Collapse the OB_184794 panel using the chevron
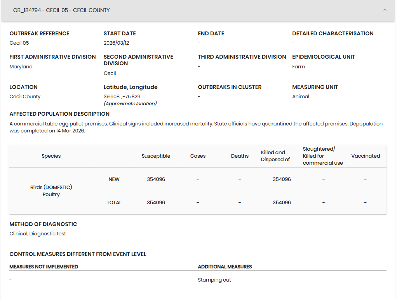397x301 pixels. (385, 10)
